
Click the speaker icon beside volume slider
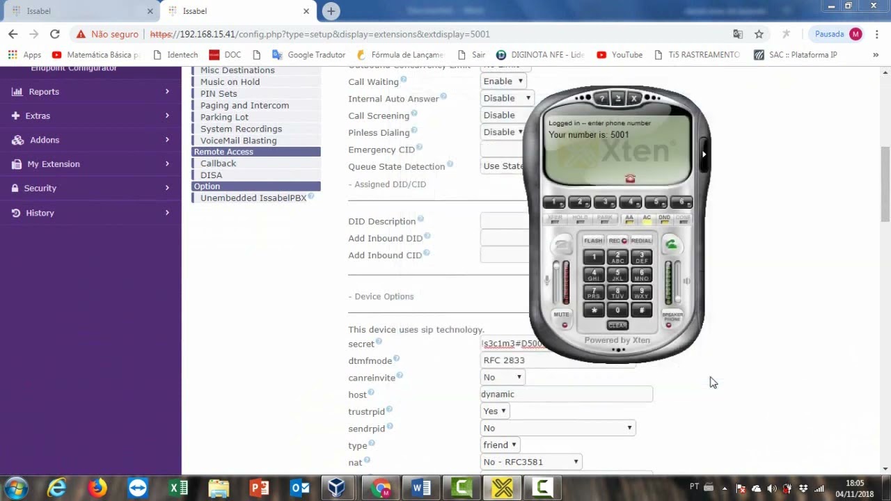click(x=687, y=281)
